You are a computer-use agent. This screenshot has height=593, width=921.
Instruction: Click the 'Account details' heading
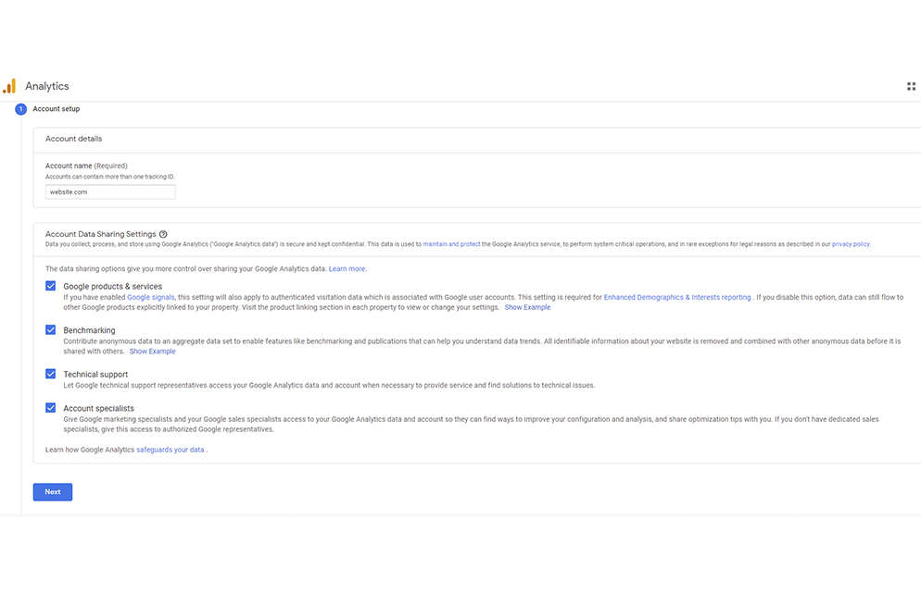[74, 139]
